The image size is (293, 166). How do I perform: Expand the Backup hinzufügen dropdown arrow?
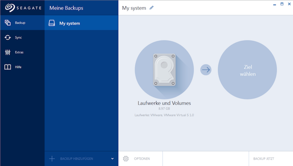point(112,159)
